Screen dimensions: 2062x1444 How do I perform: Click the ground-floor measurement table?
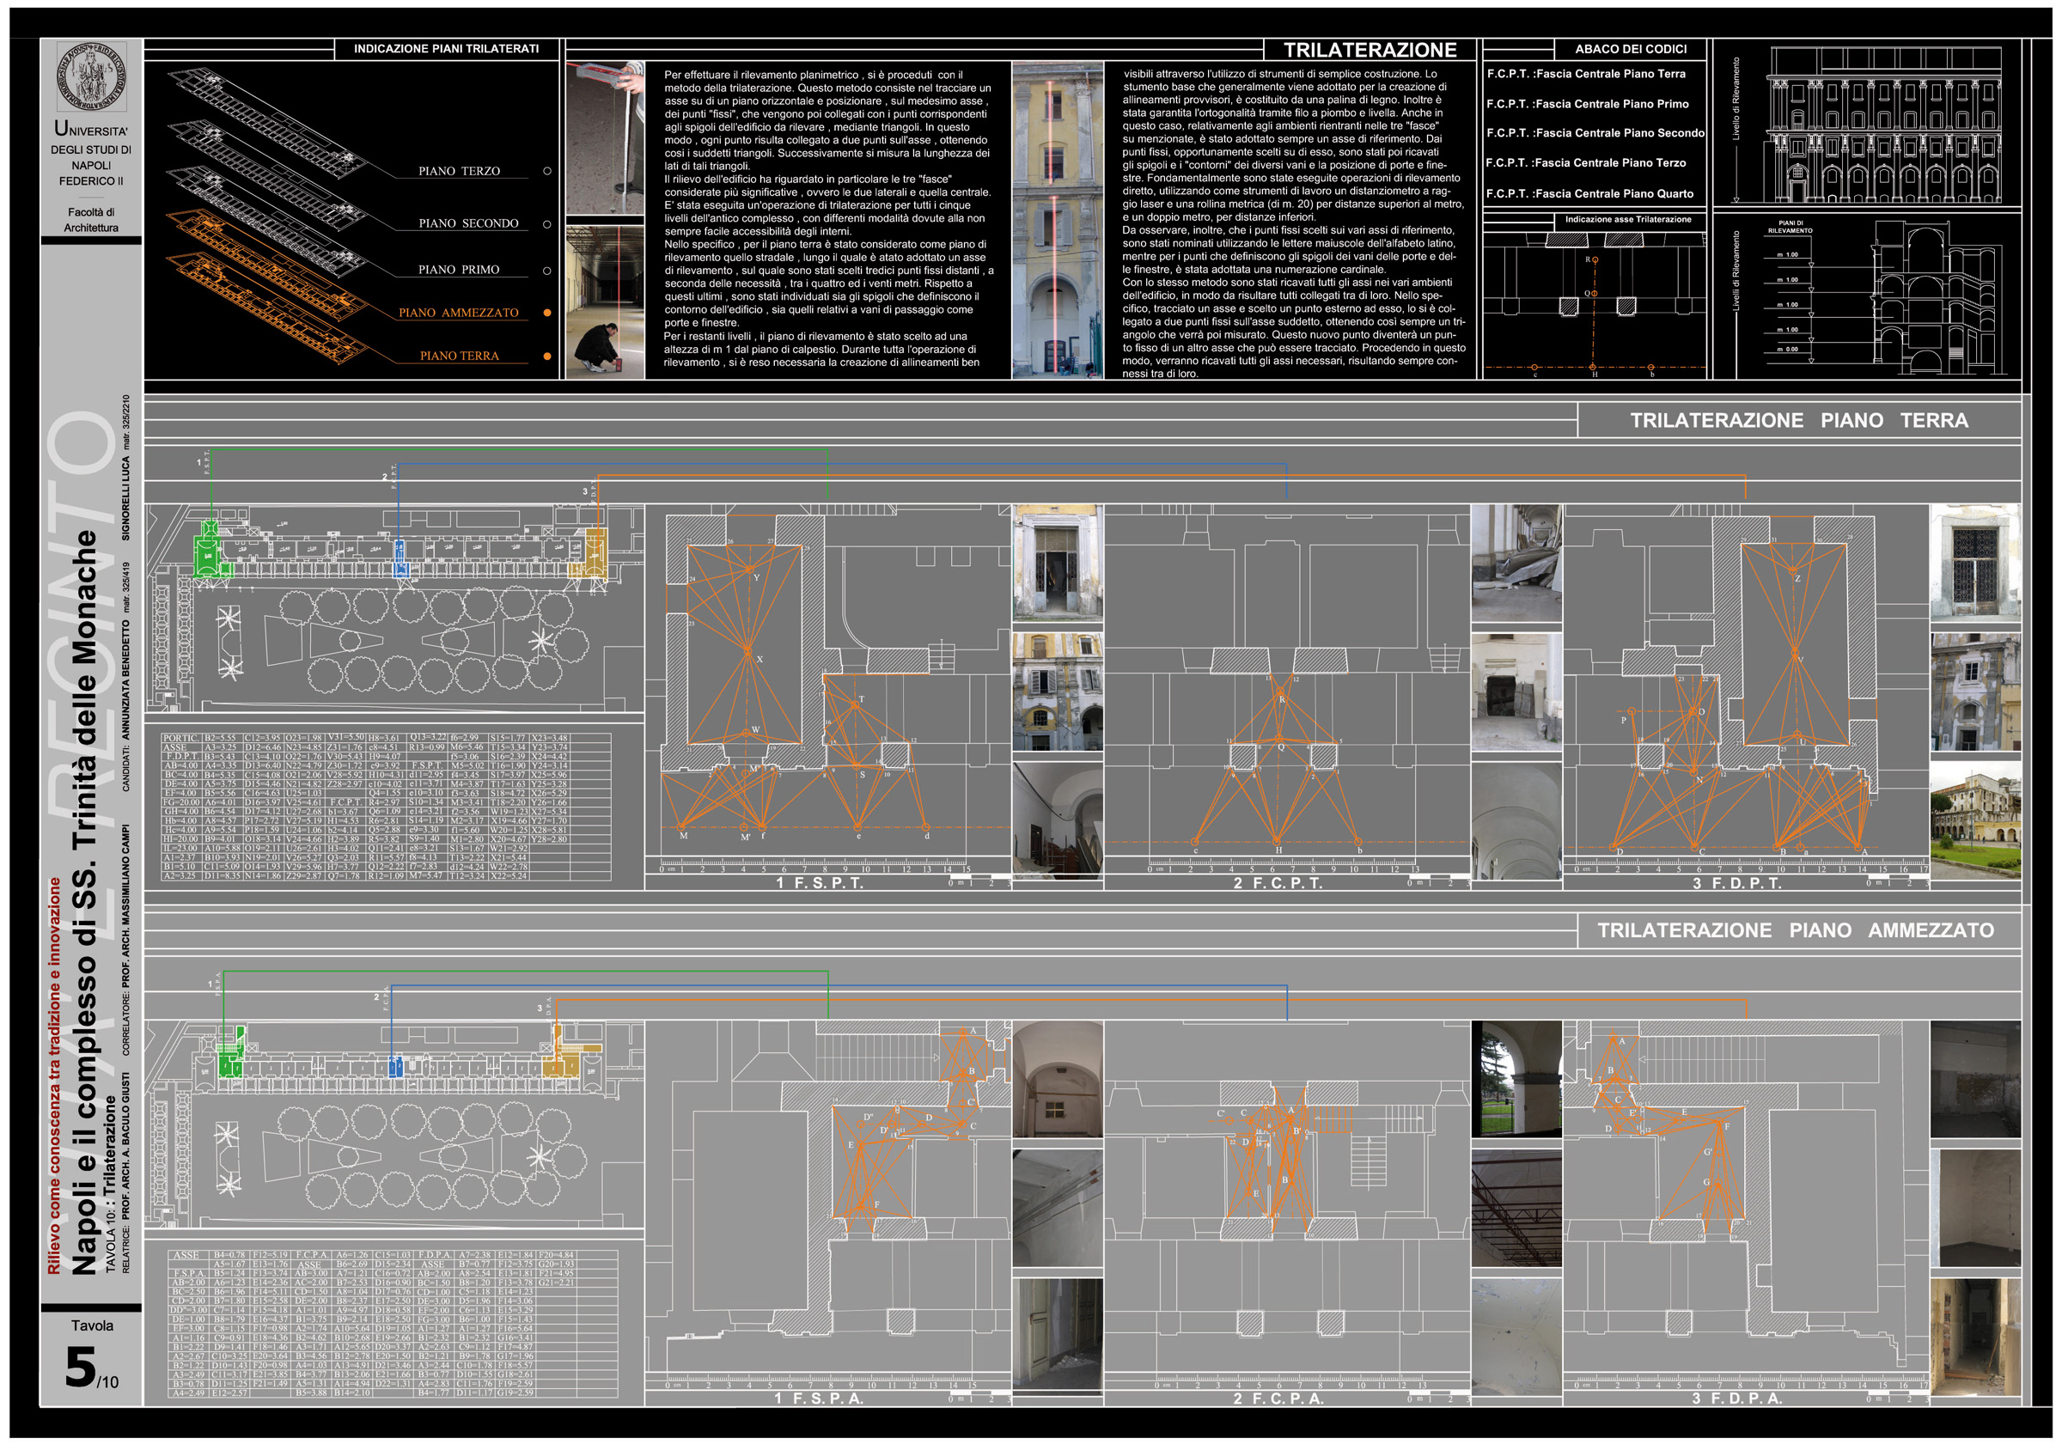(386, 807)
